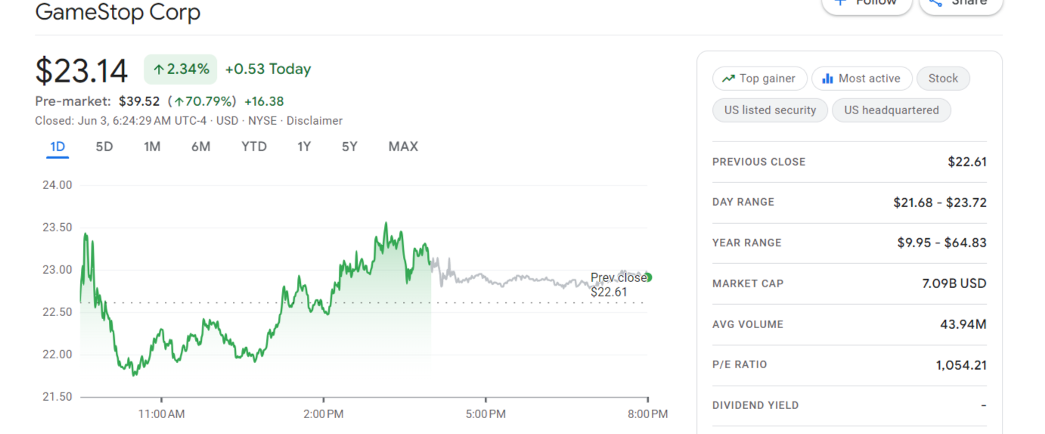Click the pre-market price $39.52
This screenshot has height=434, width=1045.
click(x=139, y=101)
